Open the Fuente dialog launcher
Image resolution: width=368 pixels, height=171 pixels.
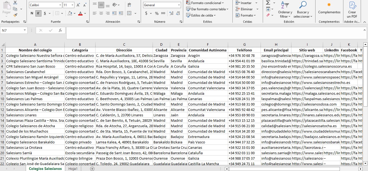(x=87, y=22)
